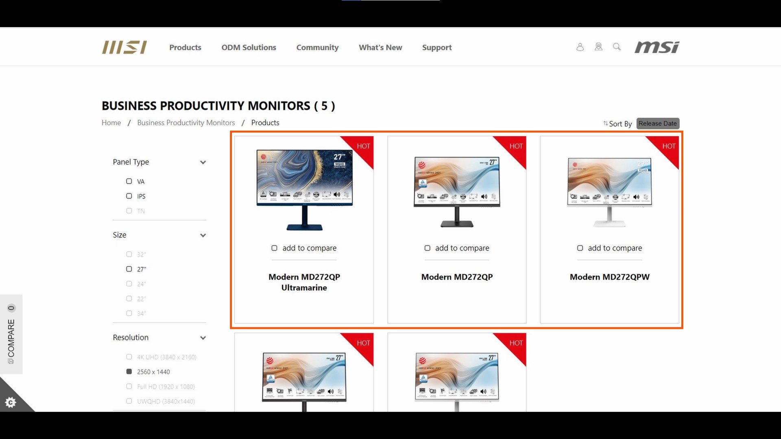This screenshot has height=439, width=781.
Task: Click the page heading Business Productivity Monitors
Action: point(218,106)
